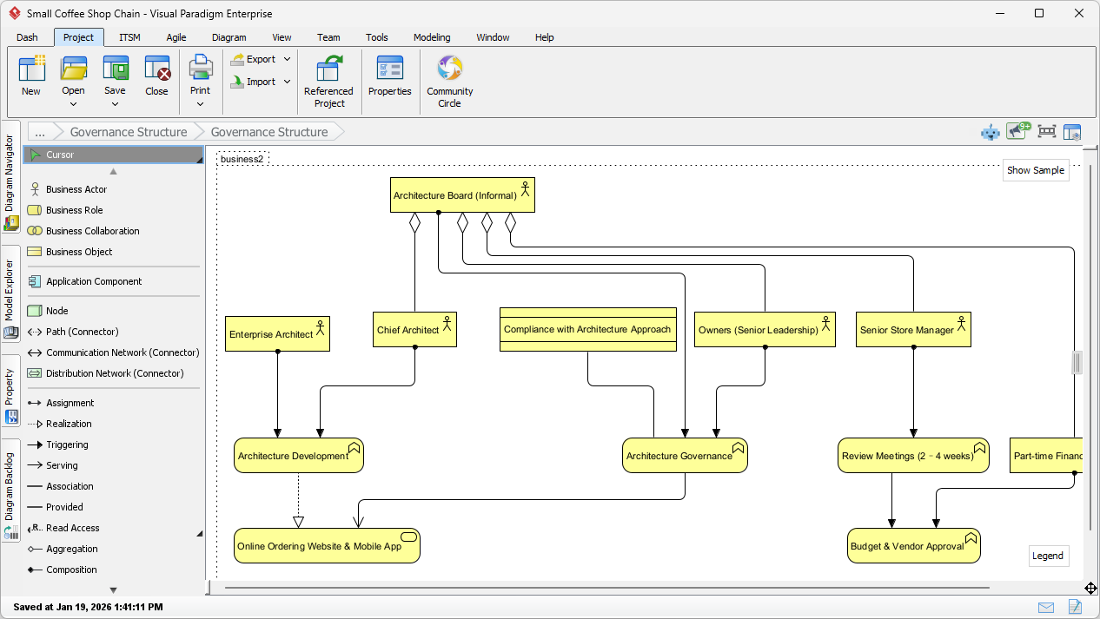Visit the Community Circle
Image resolution: width=1100 pixels, height=619 pixels.
click(x=449, y=78)
